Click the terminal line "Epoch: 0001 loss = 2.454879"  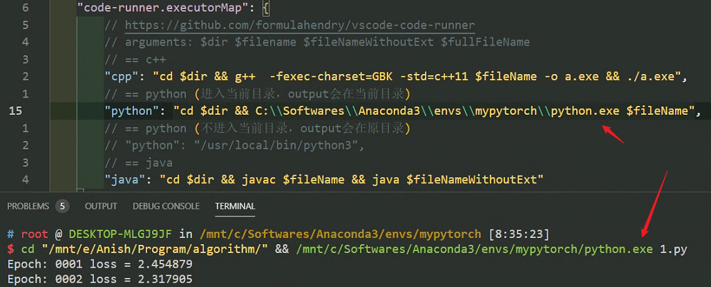point(99,264)
